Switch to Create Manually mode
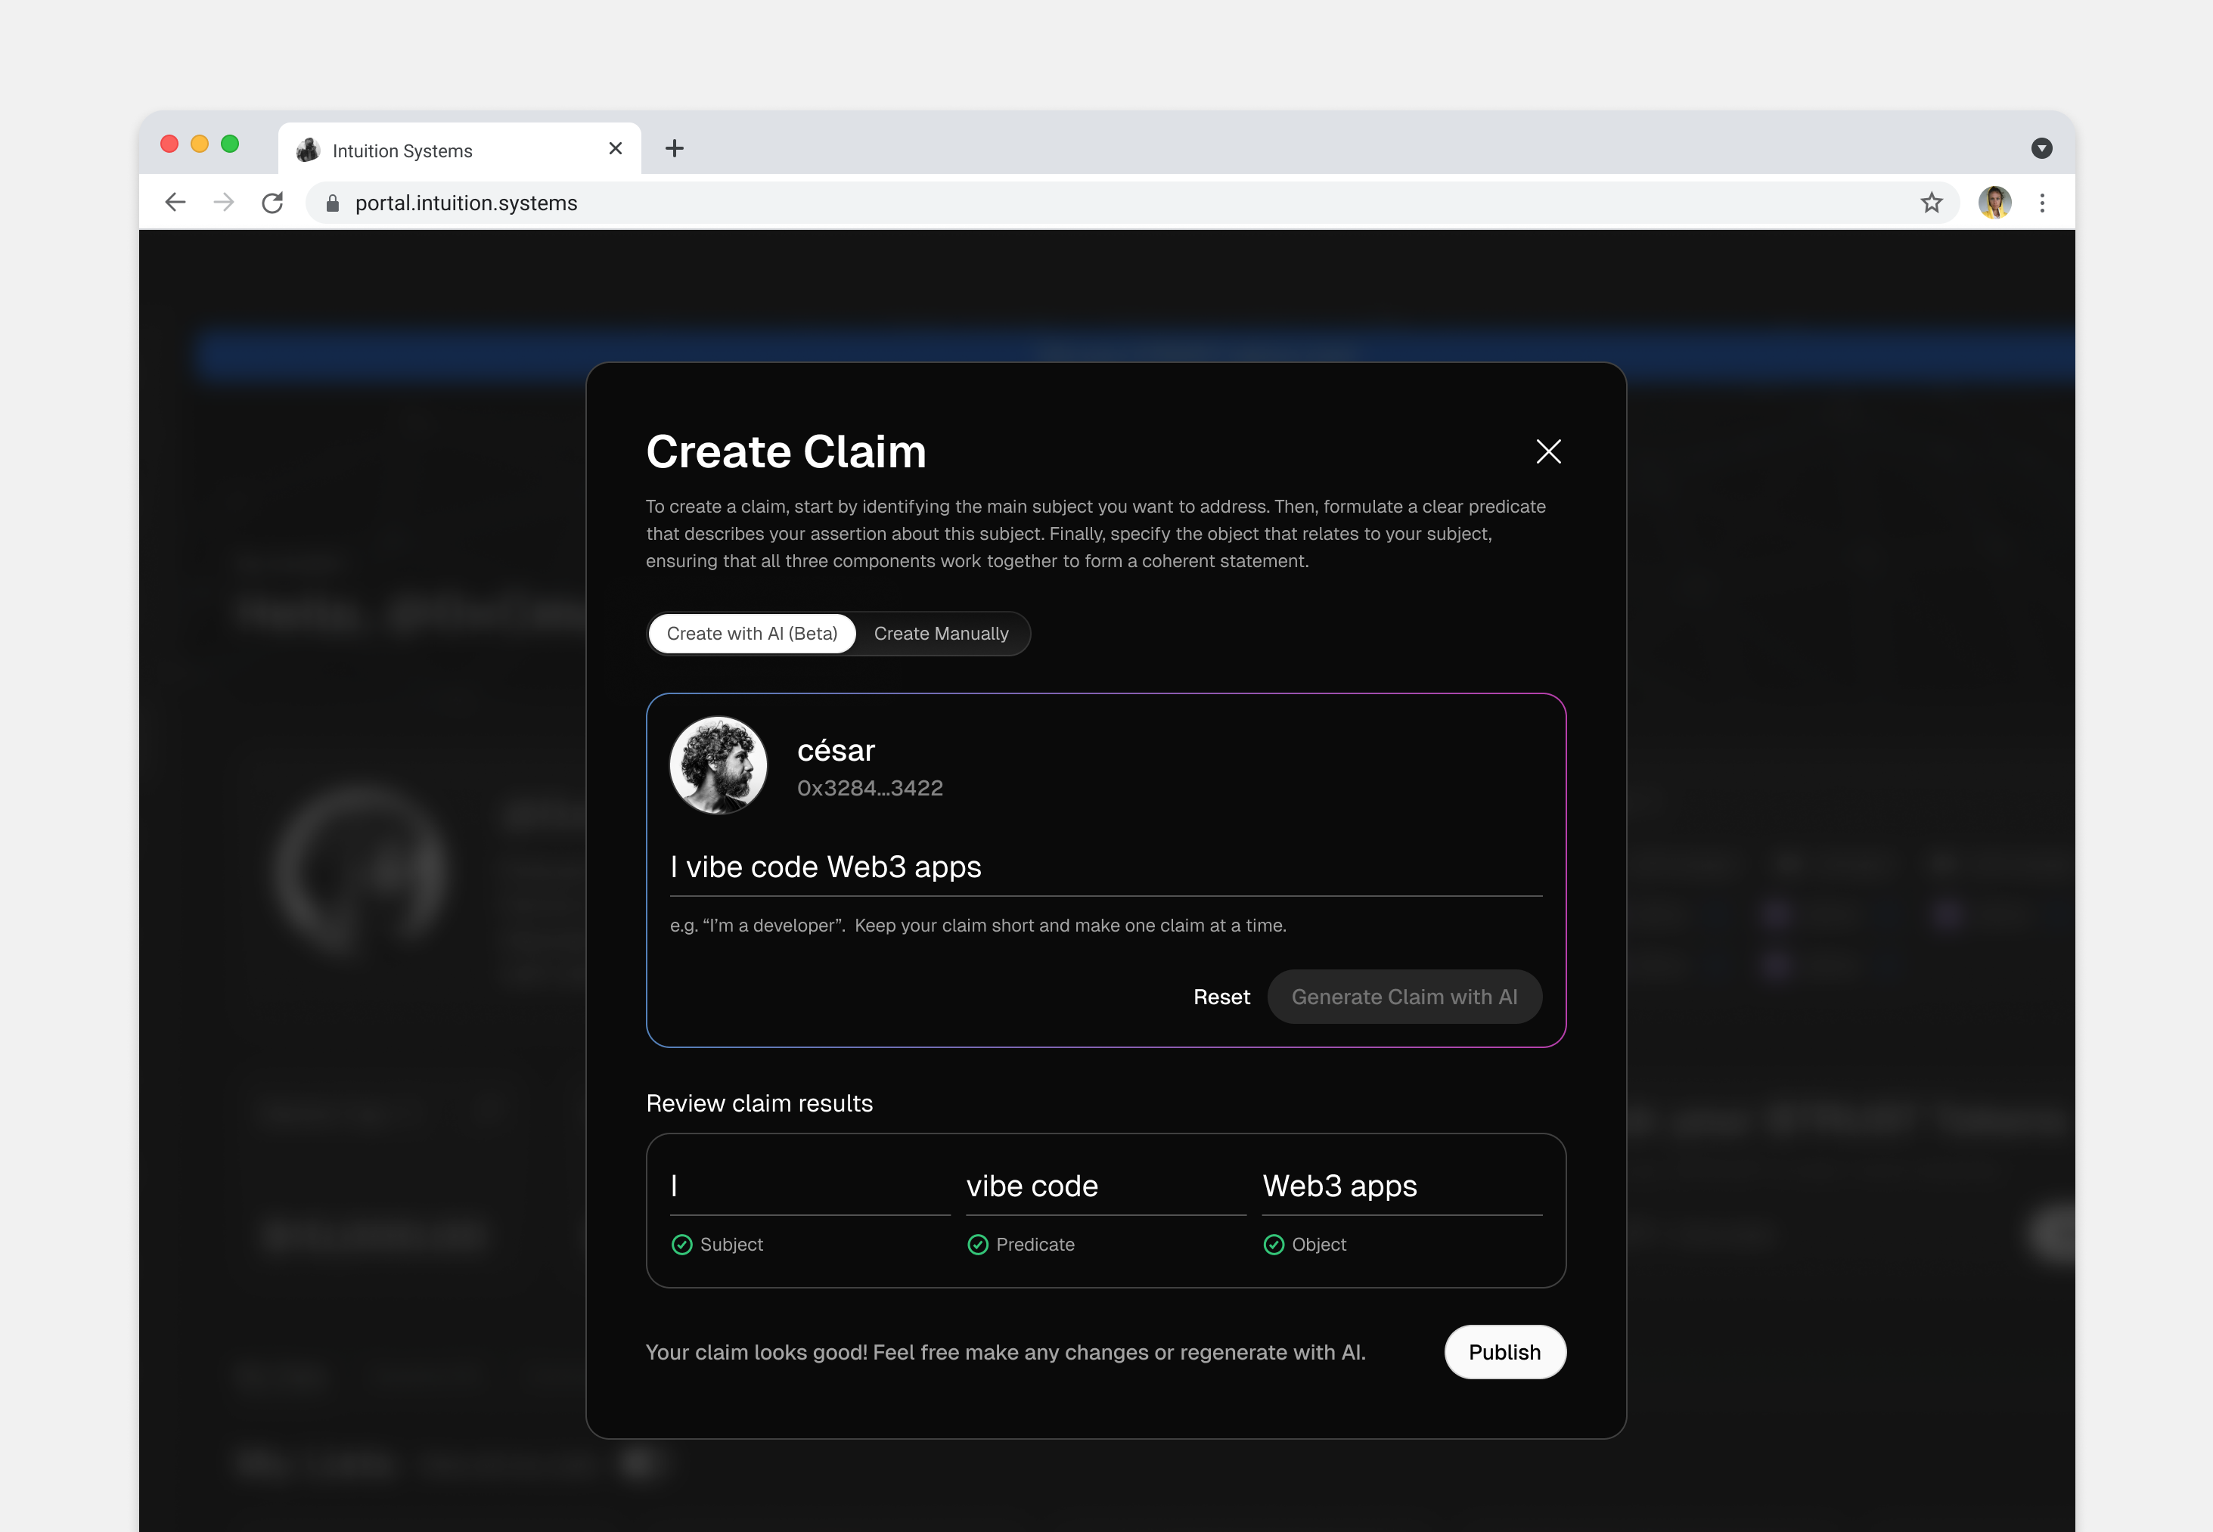 coord(941,634)
